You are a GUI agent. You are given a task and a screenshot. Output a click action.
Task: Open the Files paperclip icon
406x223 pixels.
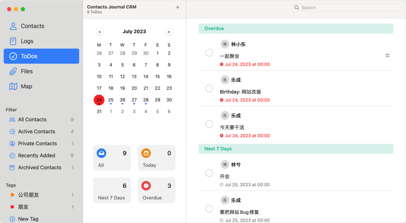pyautogui.click(x=13, y=71)
